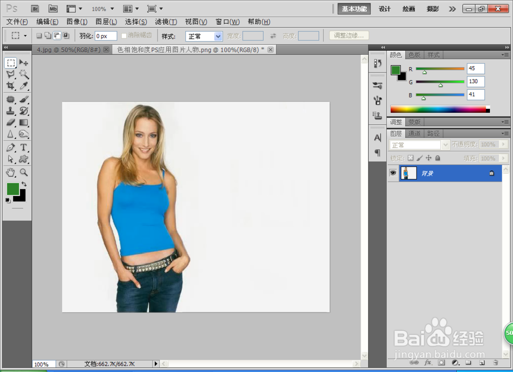Viewport: 513px width, 372px height.
Task: Open the screen mode dropdown
Action: click(155, 9)
